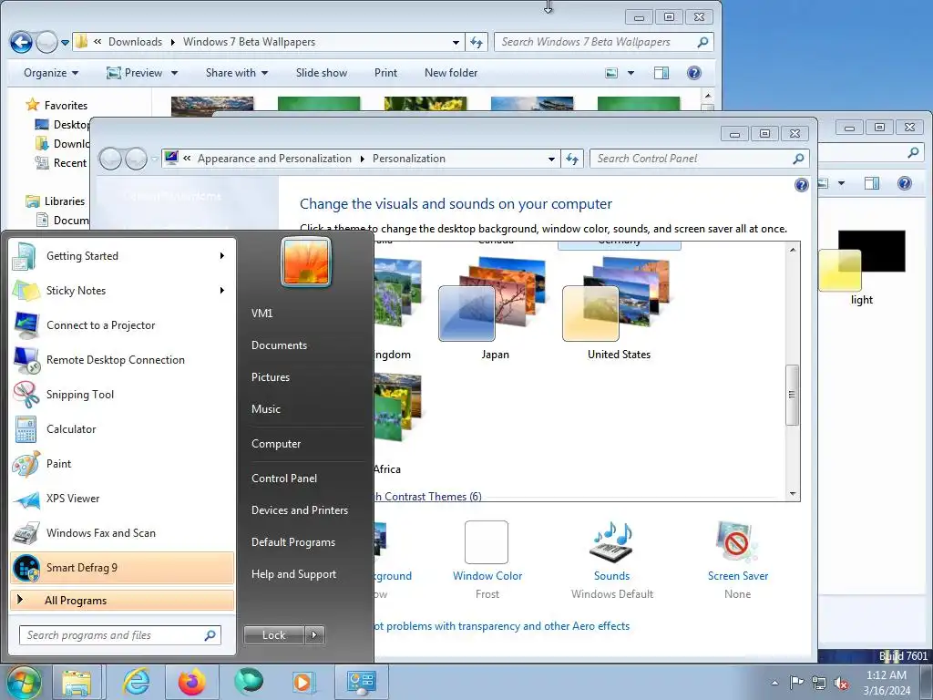This screenshot has height=700, width=933.
Task: Click the Window Color Frost swatch
Action: coord(487,541)
